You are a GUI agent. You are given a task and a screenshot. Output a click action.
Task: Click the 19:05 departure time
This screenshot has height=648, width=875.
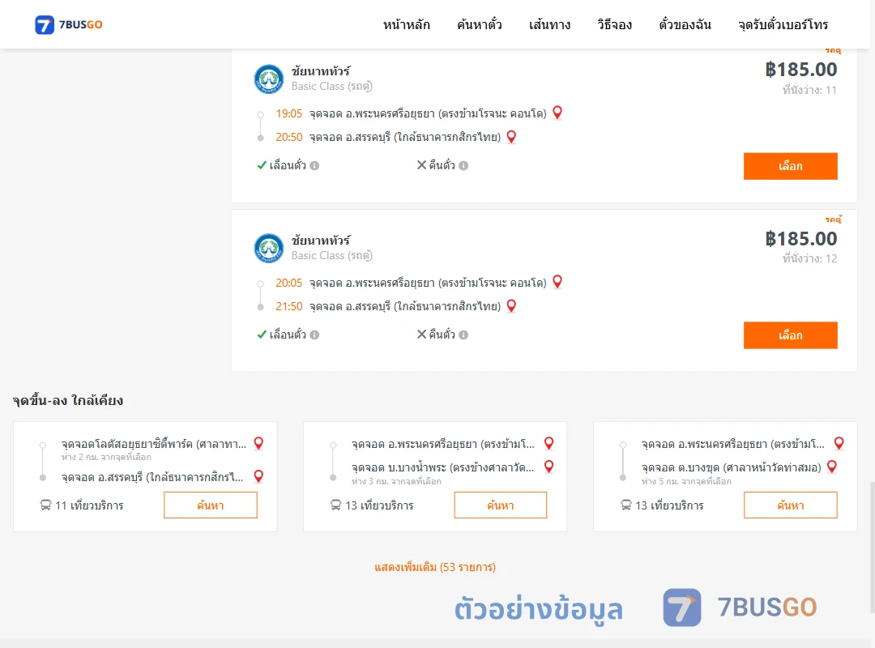click(288, 114)
